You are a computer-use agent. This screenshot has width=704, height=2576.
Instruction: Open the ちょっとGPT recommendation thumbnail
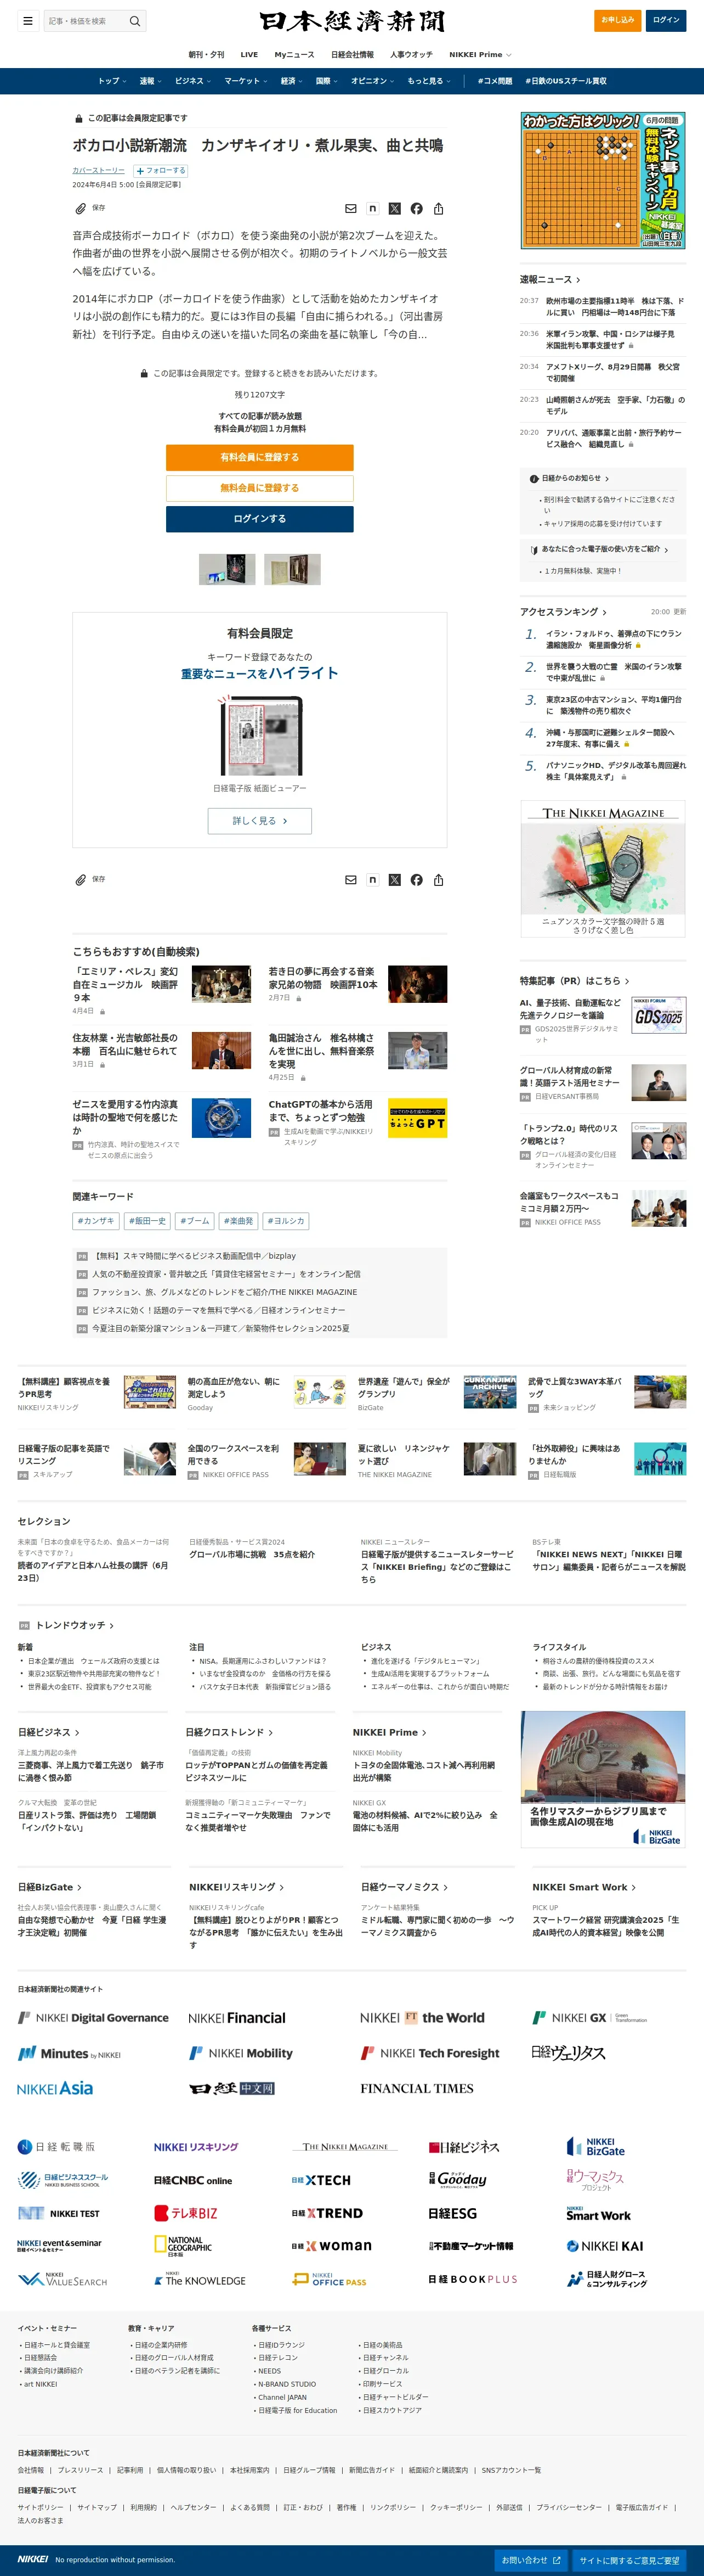(417, 1118)
